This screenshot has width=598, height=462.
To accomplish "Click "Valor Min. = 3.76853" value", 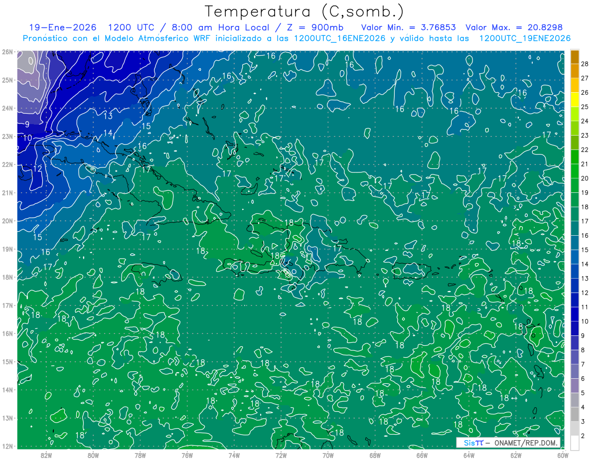I will [x=409, y=27].
